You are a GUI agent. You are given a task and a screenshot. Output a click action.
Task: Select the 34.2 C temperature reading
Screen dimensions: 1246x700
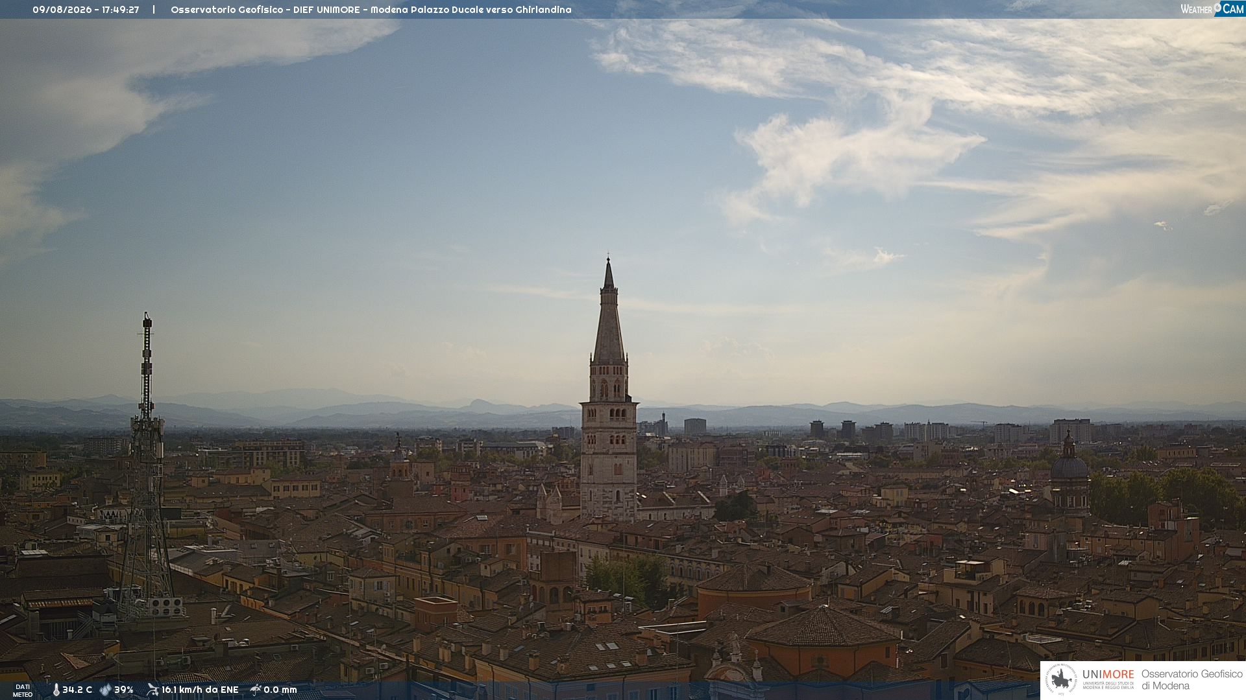pyautogui.click(x=77, y=690)
